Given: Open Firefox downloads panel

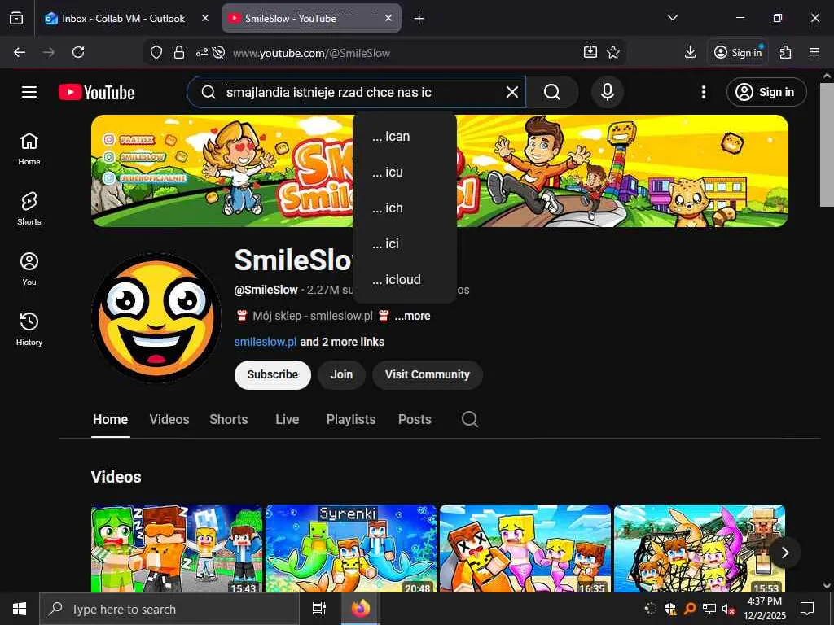Looking at the screenshot, I should 690,52.
